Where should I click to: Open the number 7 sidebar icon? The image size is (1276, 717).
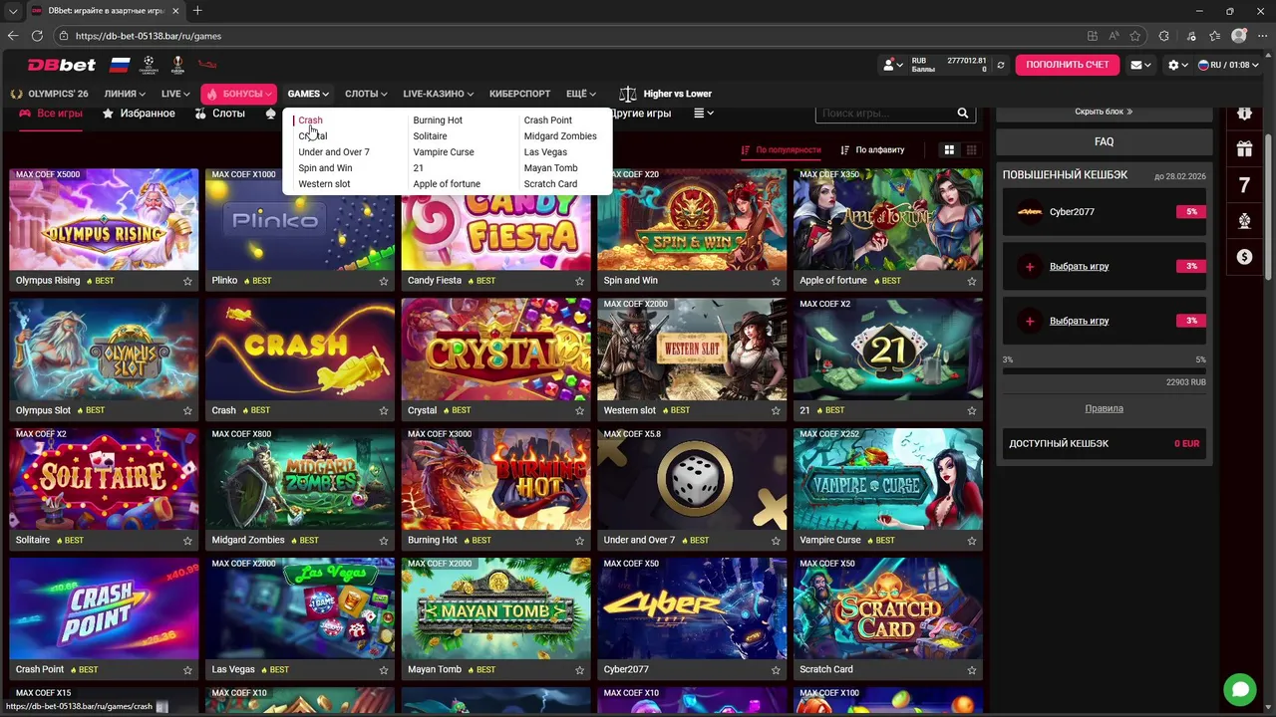1244,185
